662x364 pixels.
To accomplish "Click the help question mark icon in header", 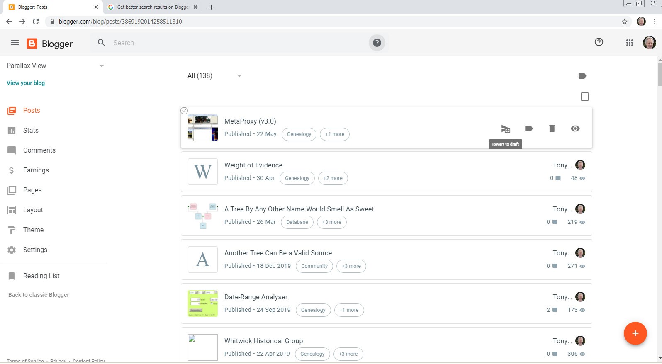I will pyautogui.click(x=599, y=42).
